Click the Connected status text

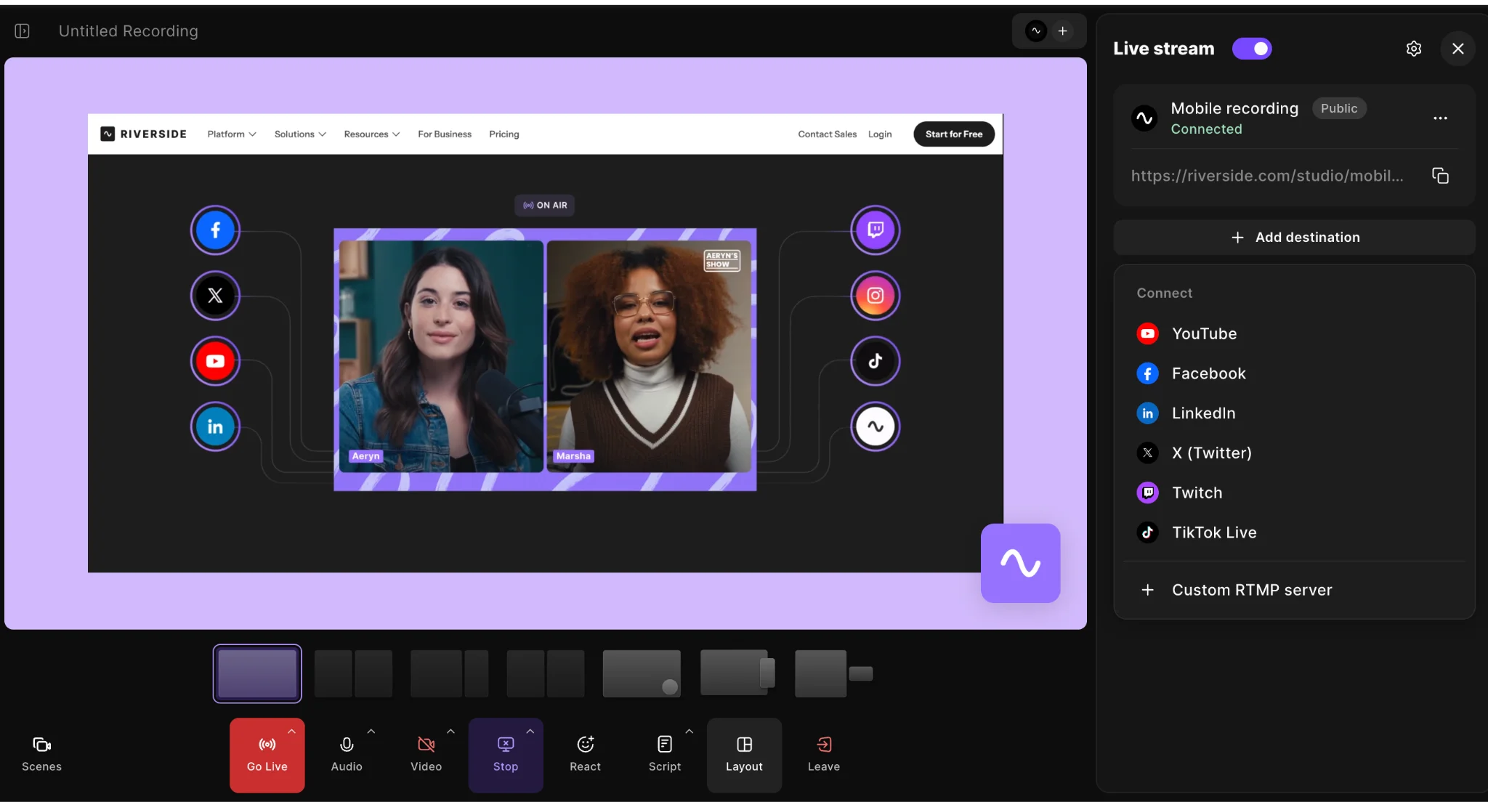coord(1206,129)
